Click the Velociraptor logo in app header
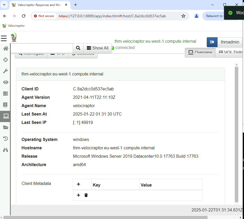This screenshot has height=219, width=244. 14,37
